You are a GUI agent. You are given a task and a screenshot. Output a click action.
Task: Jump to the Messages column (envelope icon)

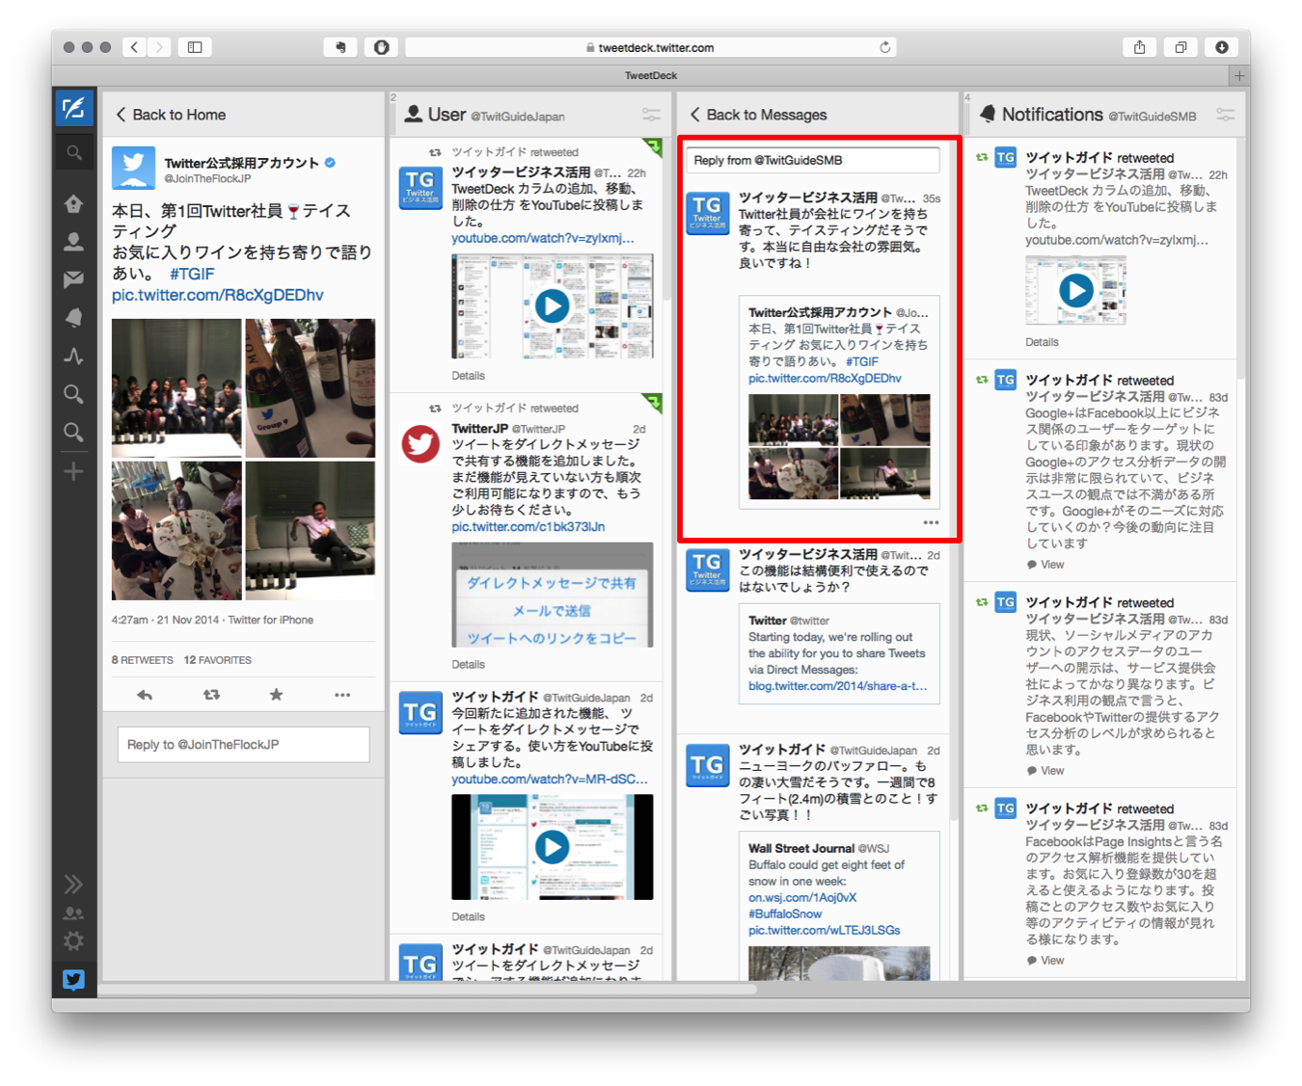click(73, 279)
